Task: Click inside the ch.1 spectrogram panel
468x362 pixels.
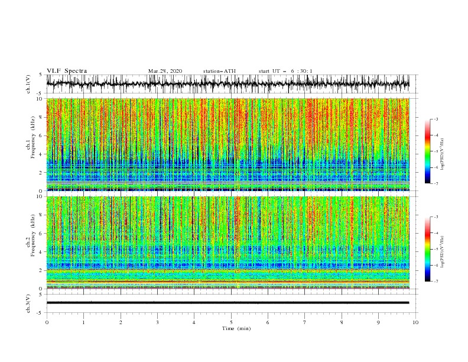Action: tap(227, 144)
